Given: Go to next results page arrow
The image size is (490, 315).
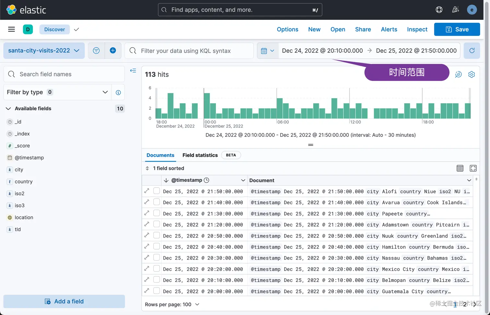Looking at the screenshot, I should pyautogui.click(x=475, y=304).
